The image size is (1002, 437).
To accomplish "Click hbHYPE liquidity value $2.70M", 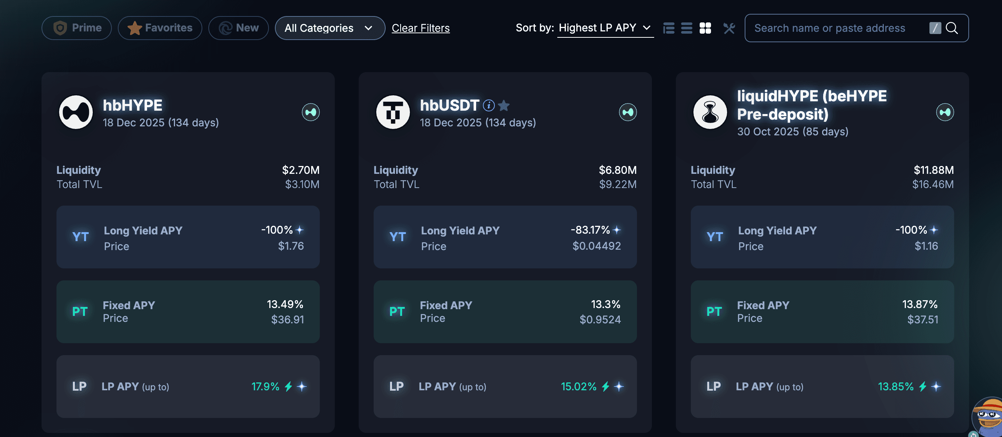I will (301, 170).
